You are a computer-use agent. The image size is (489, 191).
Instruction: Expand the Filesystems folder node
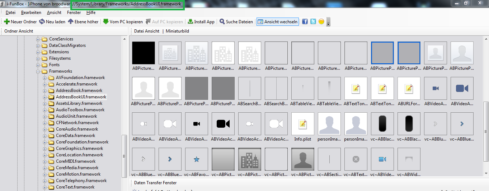(38, 58)
